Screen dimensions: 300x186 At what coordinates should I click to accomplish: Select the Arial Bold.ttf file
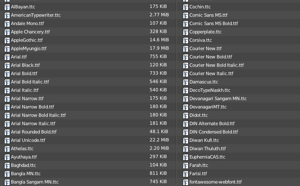24,73
